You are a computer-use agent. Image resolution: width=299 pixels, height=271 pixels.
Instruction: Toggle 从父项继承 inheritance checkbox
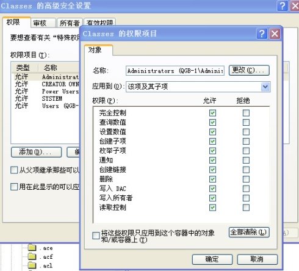click(14, 170)
